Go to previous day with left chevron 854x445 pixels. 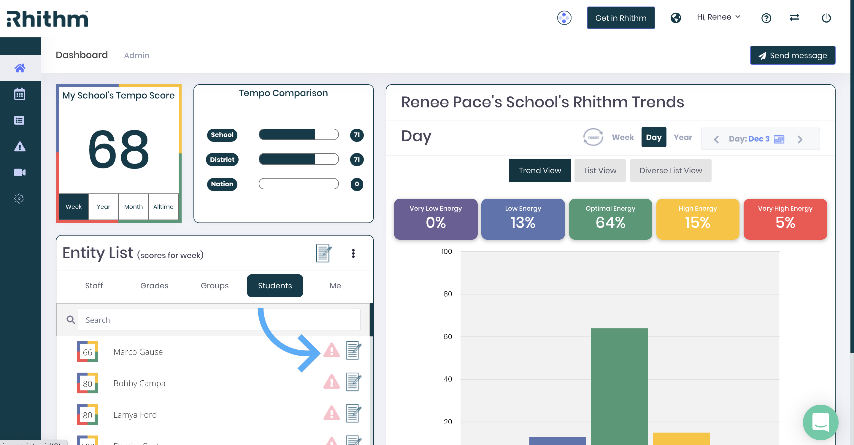(716, 139)
